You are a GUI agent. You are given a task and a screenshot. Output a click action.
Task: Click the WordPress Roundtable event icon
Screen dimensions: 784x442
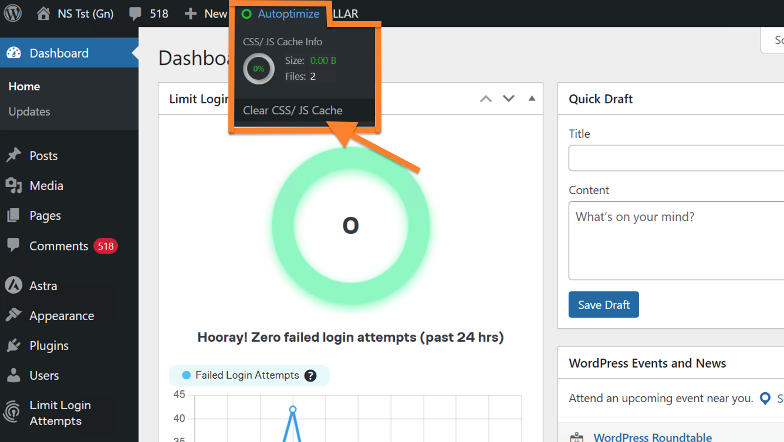pos(577,437)
